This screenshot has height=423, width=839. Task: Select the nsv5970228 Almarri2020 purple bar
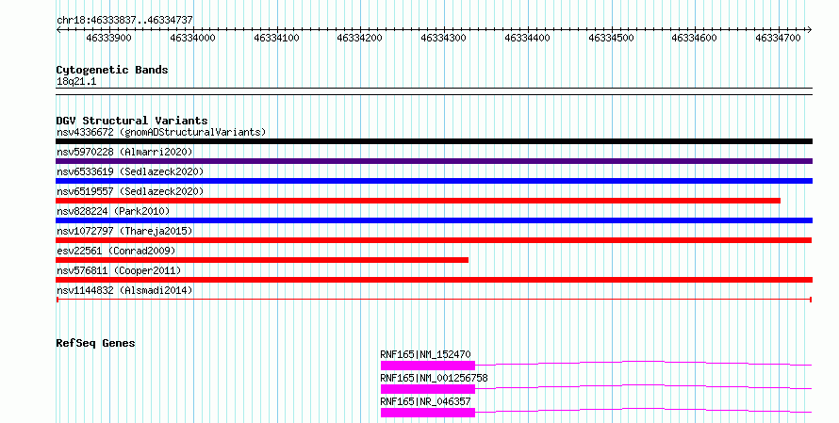point(434,161)
